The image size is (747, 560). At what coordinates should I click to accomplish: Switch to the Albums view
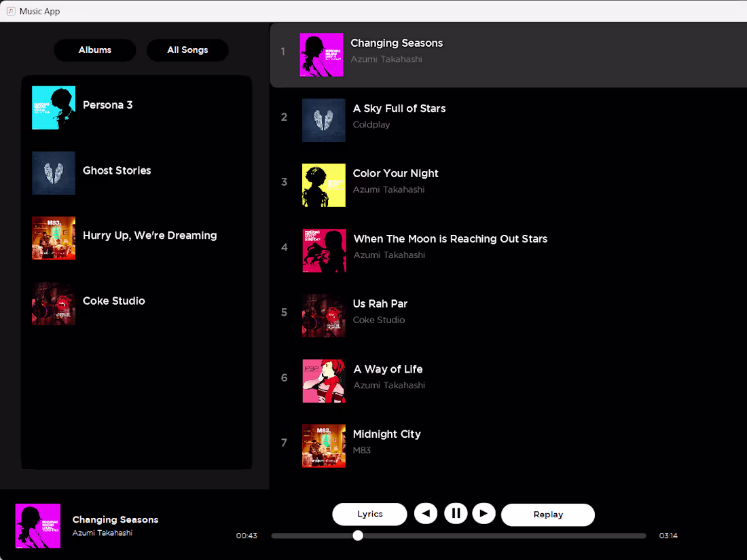pos(94,50)
